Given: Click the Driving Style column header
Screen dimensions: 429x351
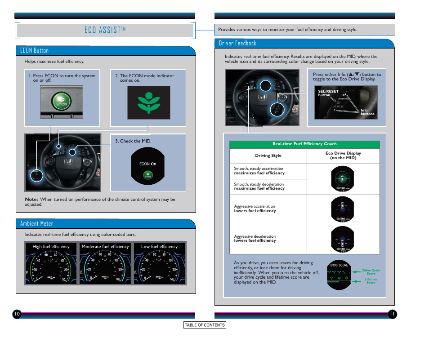Looking at the screenshot, I should coord(268,156).
